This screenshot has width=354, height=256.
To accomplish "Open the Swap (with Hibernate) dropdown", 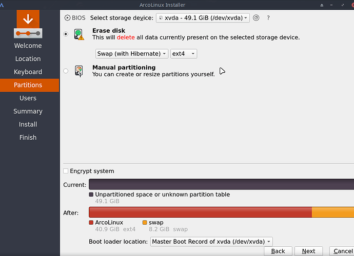I will pyautogui.click(x=132, y=54).
